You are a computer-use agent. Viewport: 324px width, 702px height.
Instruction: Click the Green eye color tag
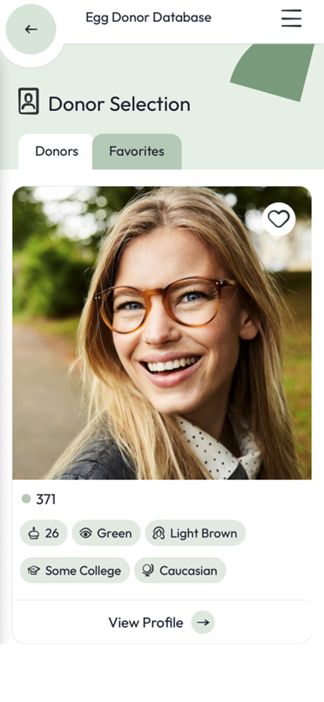coord(106,533)
